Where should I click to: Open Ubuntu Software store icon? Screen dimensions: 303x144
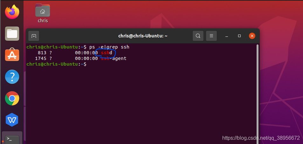click(12, 55)
